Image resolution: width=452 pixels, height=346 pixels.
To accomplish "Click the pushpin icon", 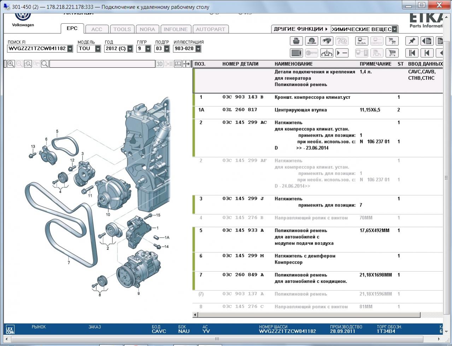I will 412,41.
